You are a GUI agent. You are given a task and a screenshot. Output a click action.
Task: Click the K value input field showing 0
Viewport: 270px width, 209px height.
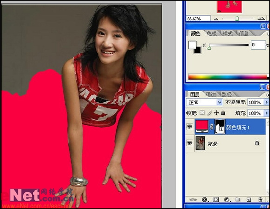(x=258, y=45)
